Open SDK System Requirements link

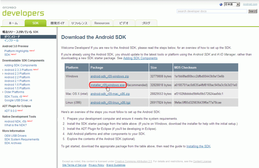click(x=22, y=139)
